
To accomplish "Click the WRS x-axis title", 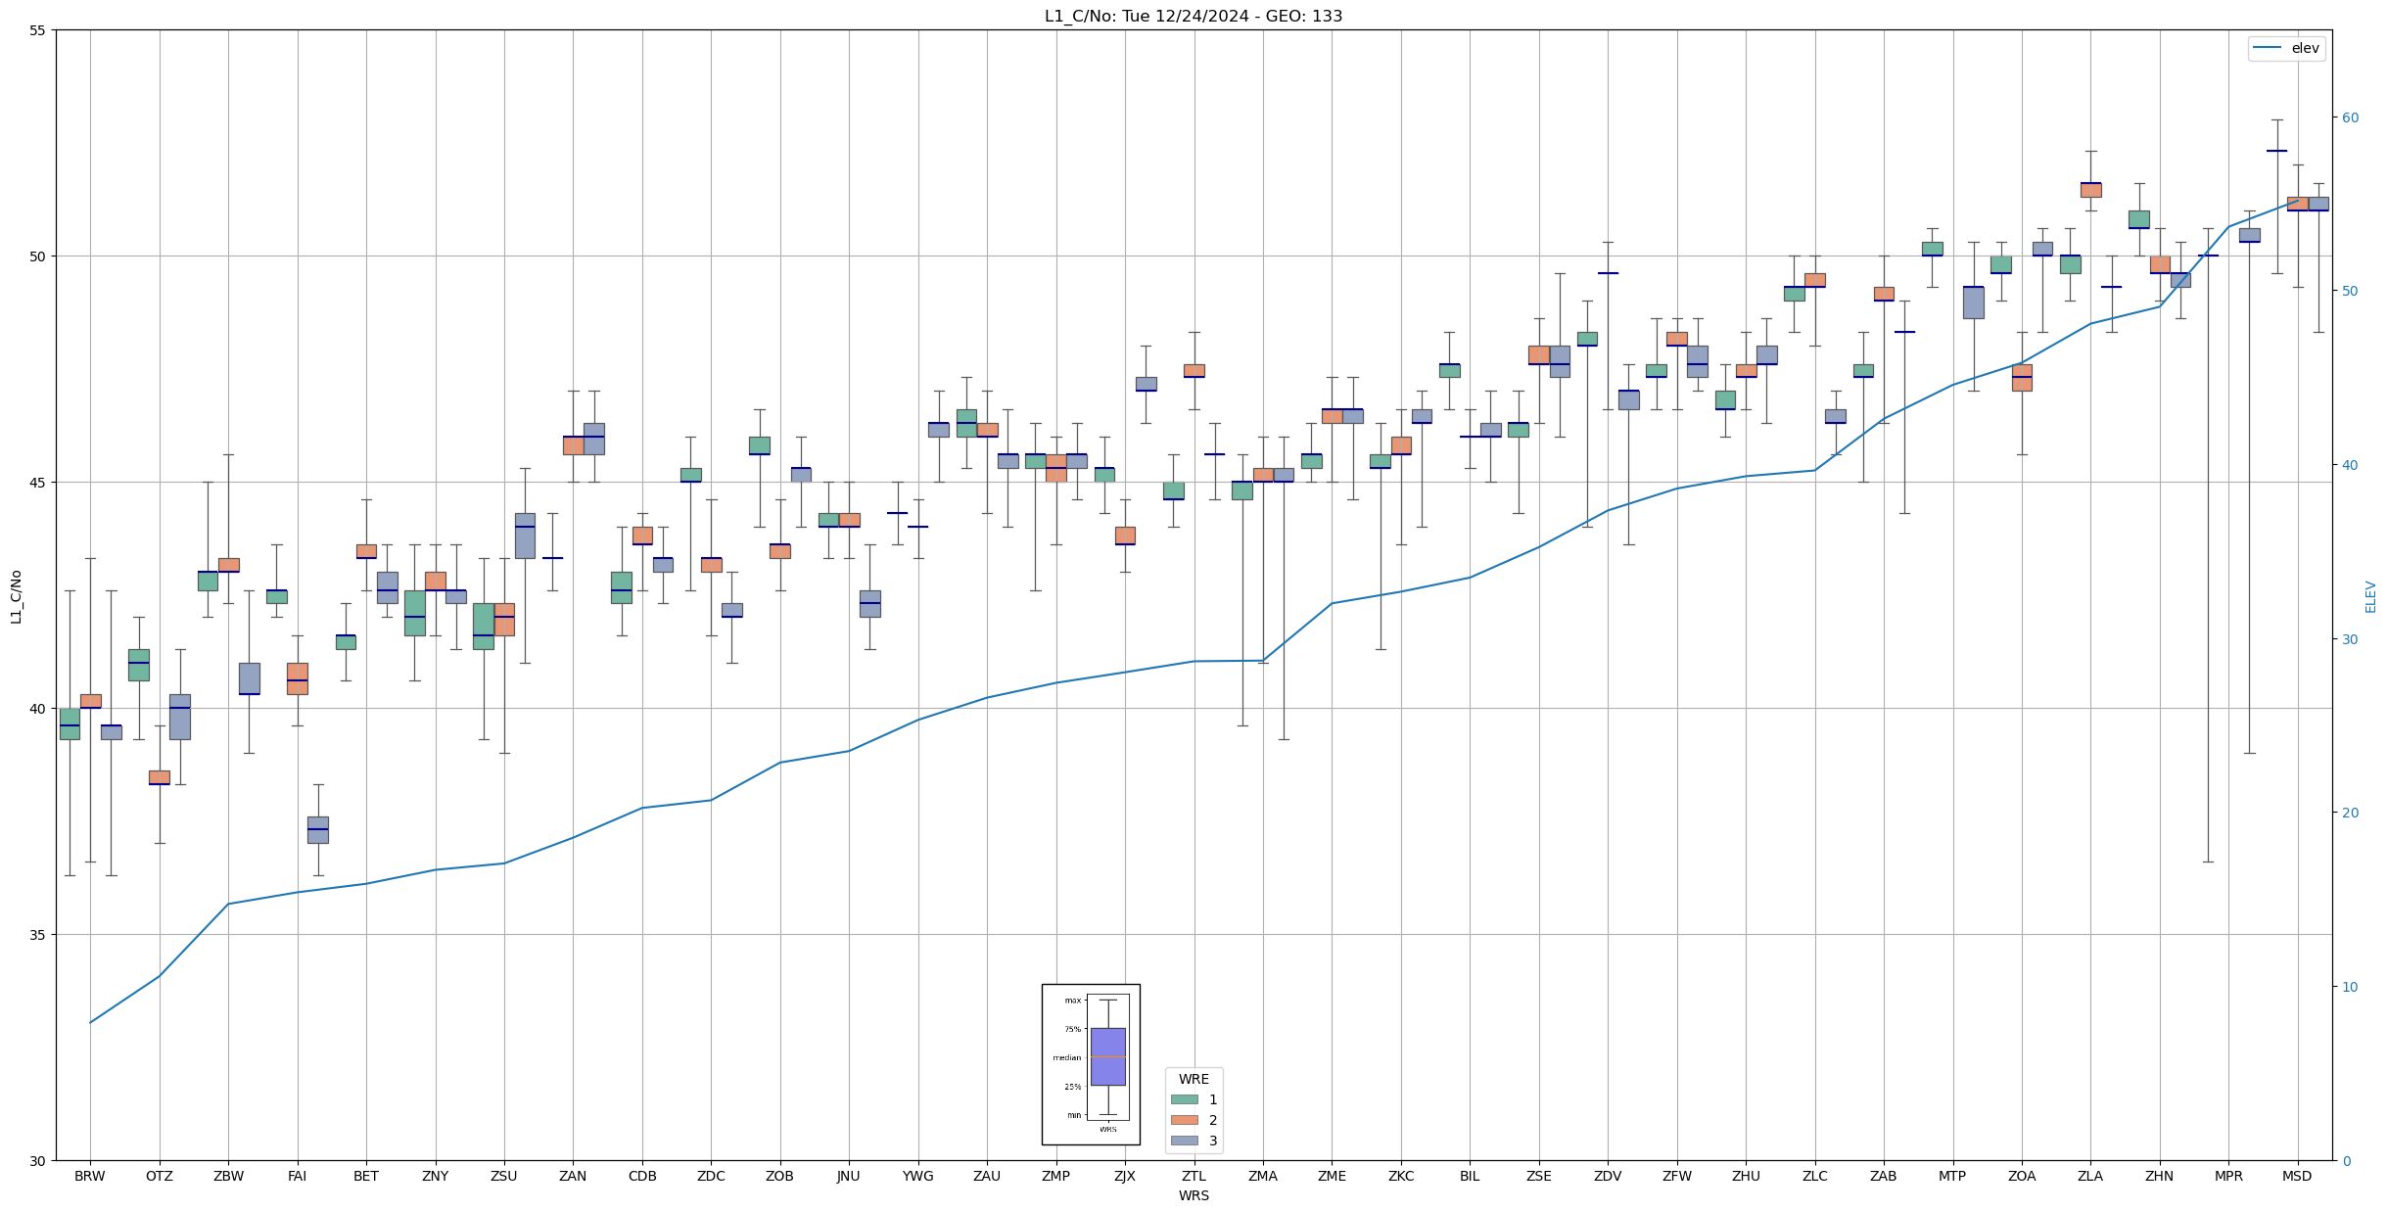I will click(1194, 1195).
